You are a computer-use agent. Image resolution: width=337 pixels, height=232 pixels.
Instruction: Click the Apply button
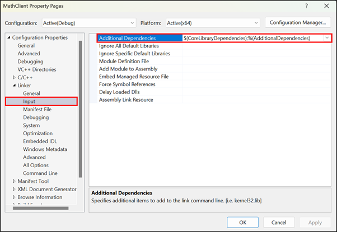(315, 222)
